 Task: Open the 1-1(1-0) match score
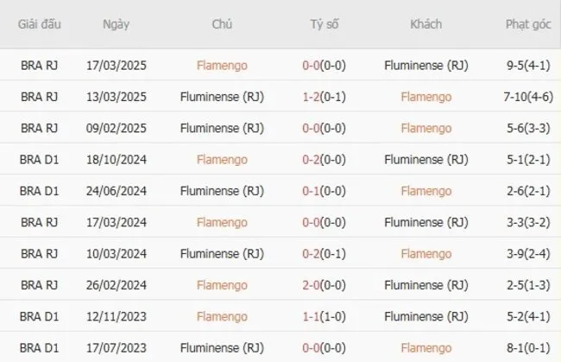click(325, 316)
